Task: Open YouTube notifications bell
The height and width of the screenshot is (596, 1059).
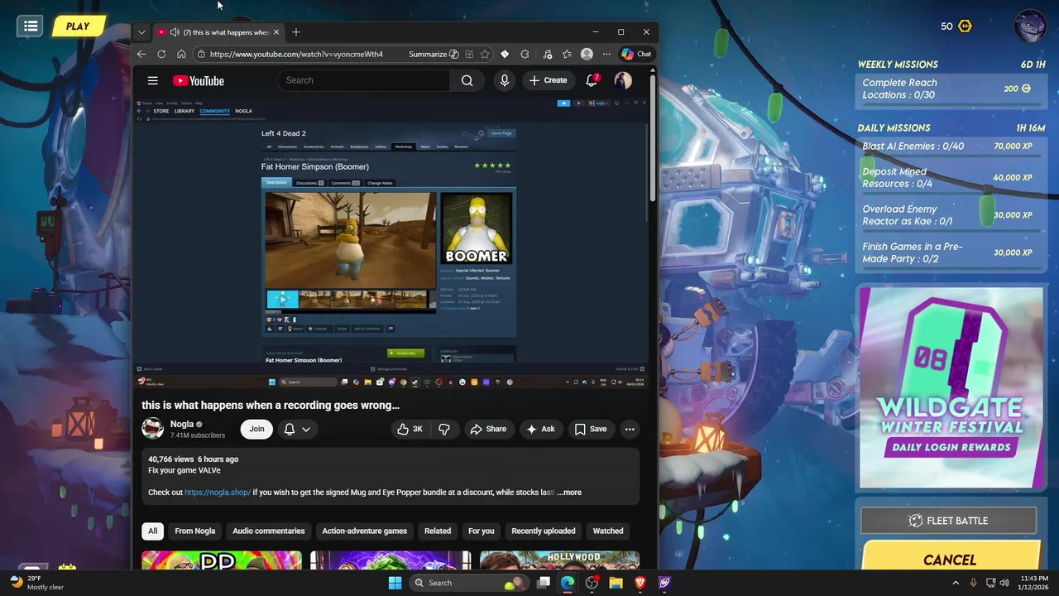Action: pos(592,80)
